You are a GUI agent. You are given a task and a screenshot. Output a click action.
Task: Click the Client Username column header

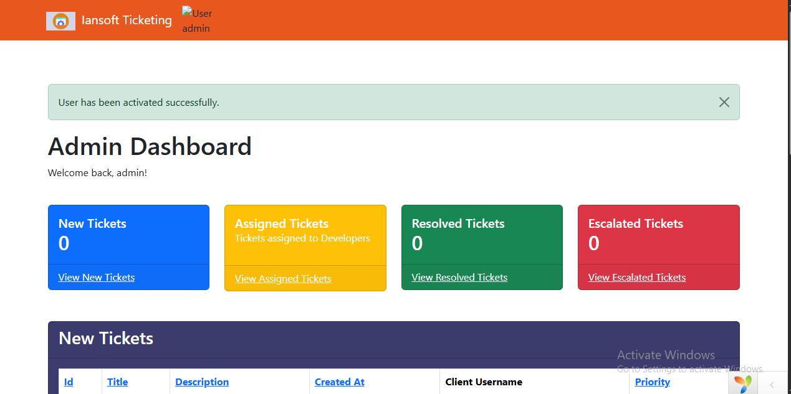click(x=484, y=382)
